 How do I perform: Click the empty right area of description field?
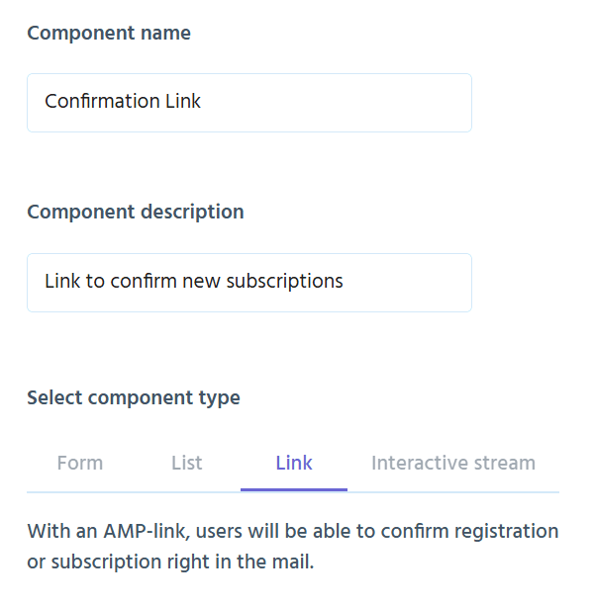[x=416, y=282]
